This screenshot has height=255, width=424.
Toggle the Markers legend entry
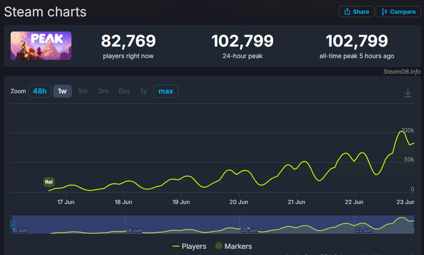click(x=234, y=246)
